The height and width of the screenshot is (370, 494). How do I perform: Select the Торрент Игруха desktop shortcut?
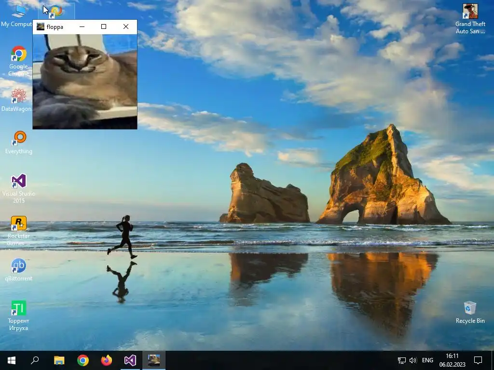(19, 316)
